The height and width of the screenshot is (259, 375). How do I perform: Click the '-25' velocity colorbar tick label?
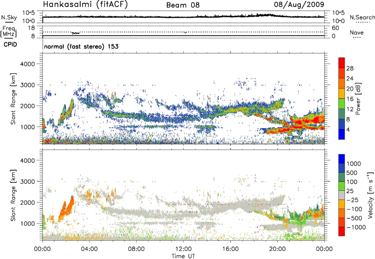[352, 200]
